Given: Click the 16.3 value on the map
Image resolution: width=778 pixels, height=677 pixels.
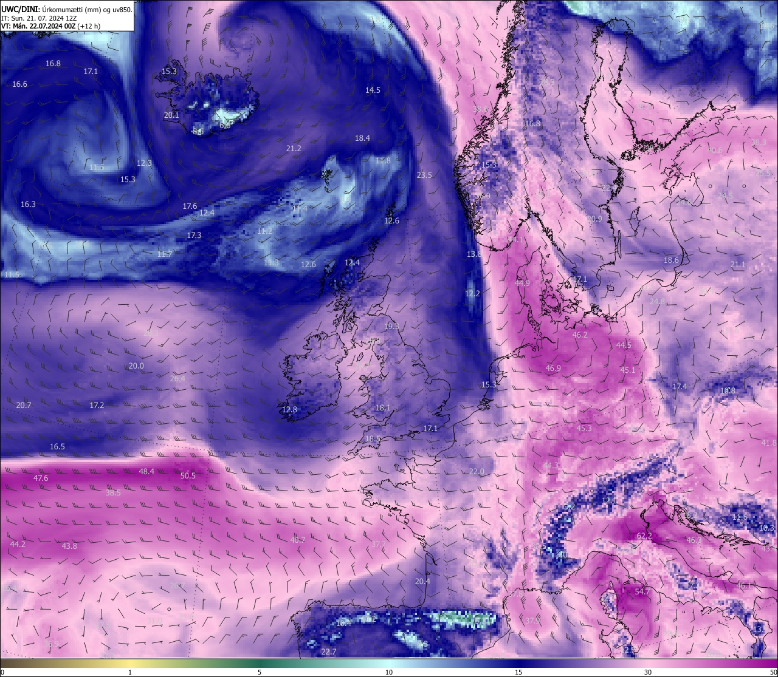Looking at the screenshot, I should click(28, 205).
